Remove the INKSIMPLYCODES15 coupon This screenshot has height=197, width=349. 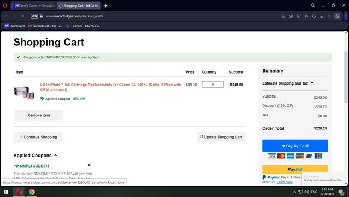(x=89, y=165)
